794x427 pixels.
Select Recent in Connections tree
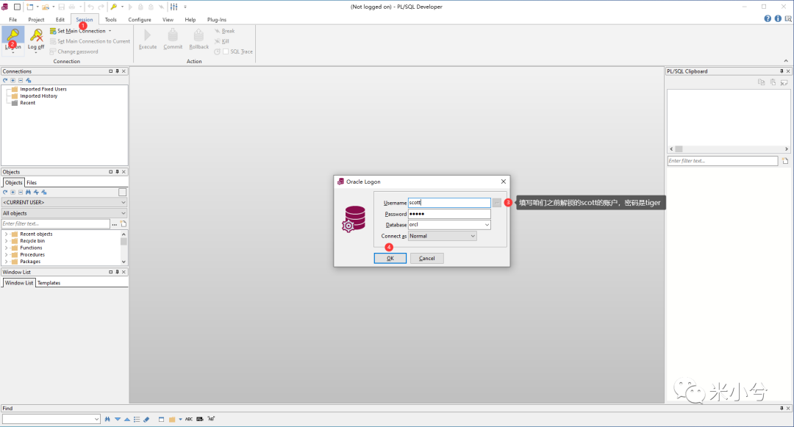click(27, 103)
